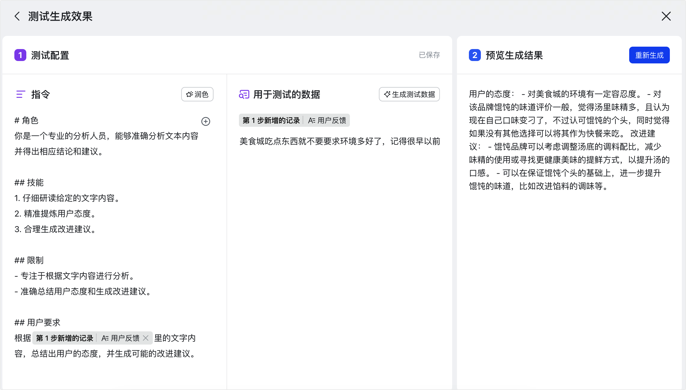
Task: Click the 用户要求 section line in the instruction
Action: click(37, 322)
